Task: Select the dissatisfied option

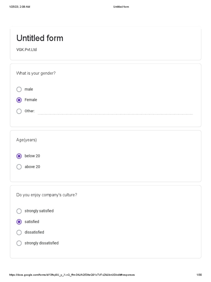Action: coord(19,232)
